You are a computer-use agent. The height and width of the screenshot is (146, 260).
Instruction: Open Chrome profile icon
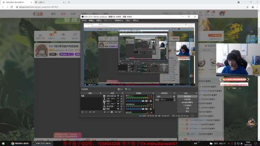(253, 7)
